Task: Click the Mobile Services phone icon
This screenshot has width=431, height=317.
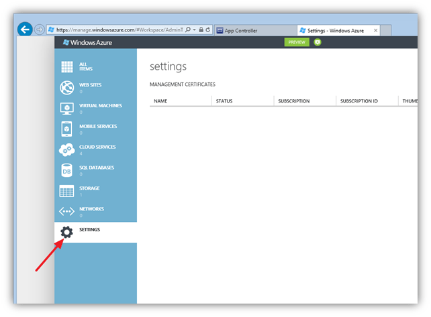Action: point(67,129)
